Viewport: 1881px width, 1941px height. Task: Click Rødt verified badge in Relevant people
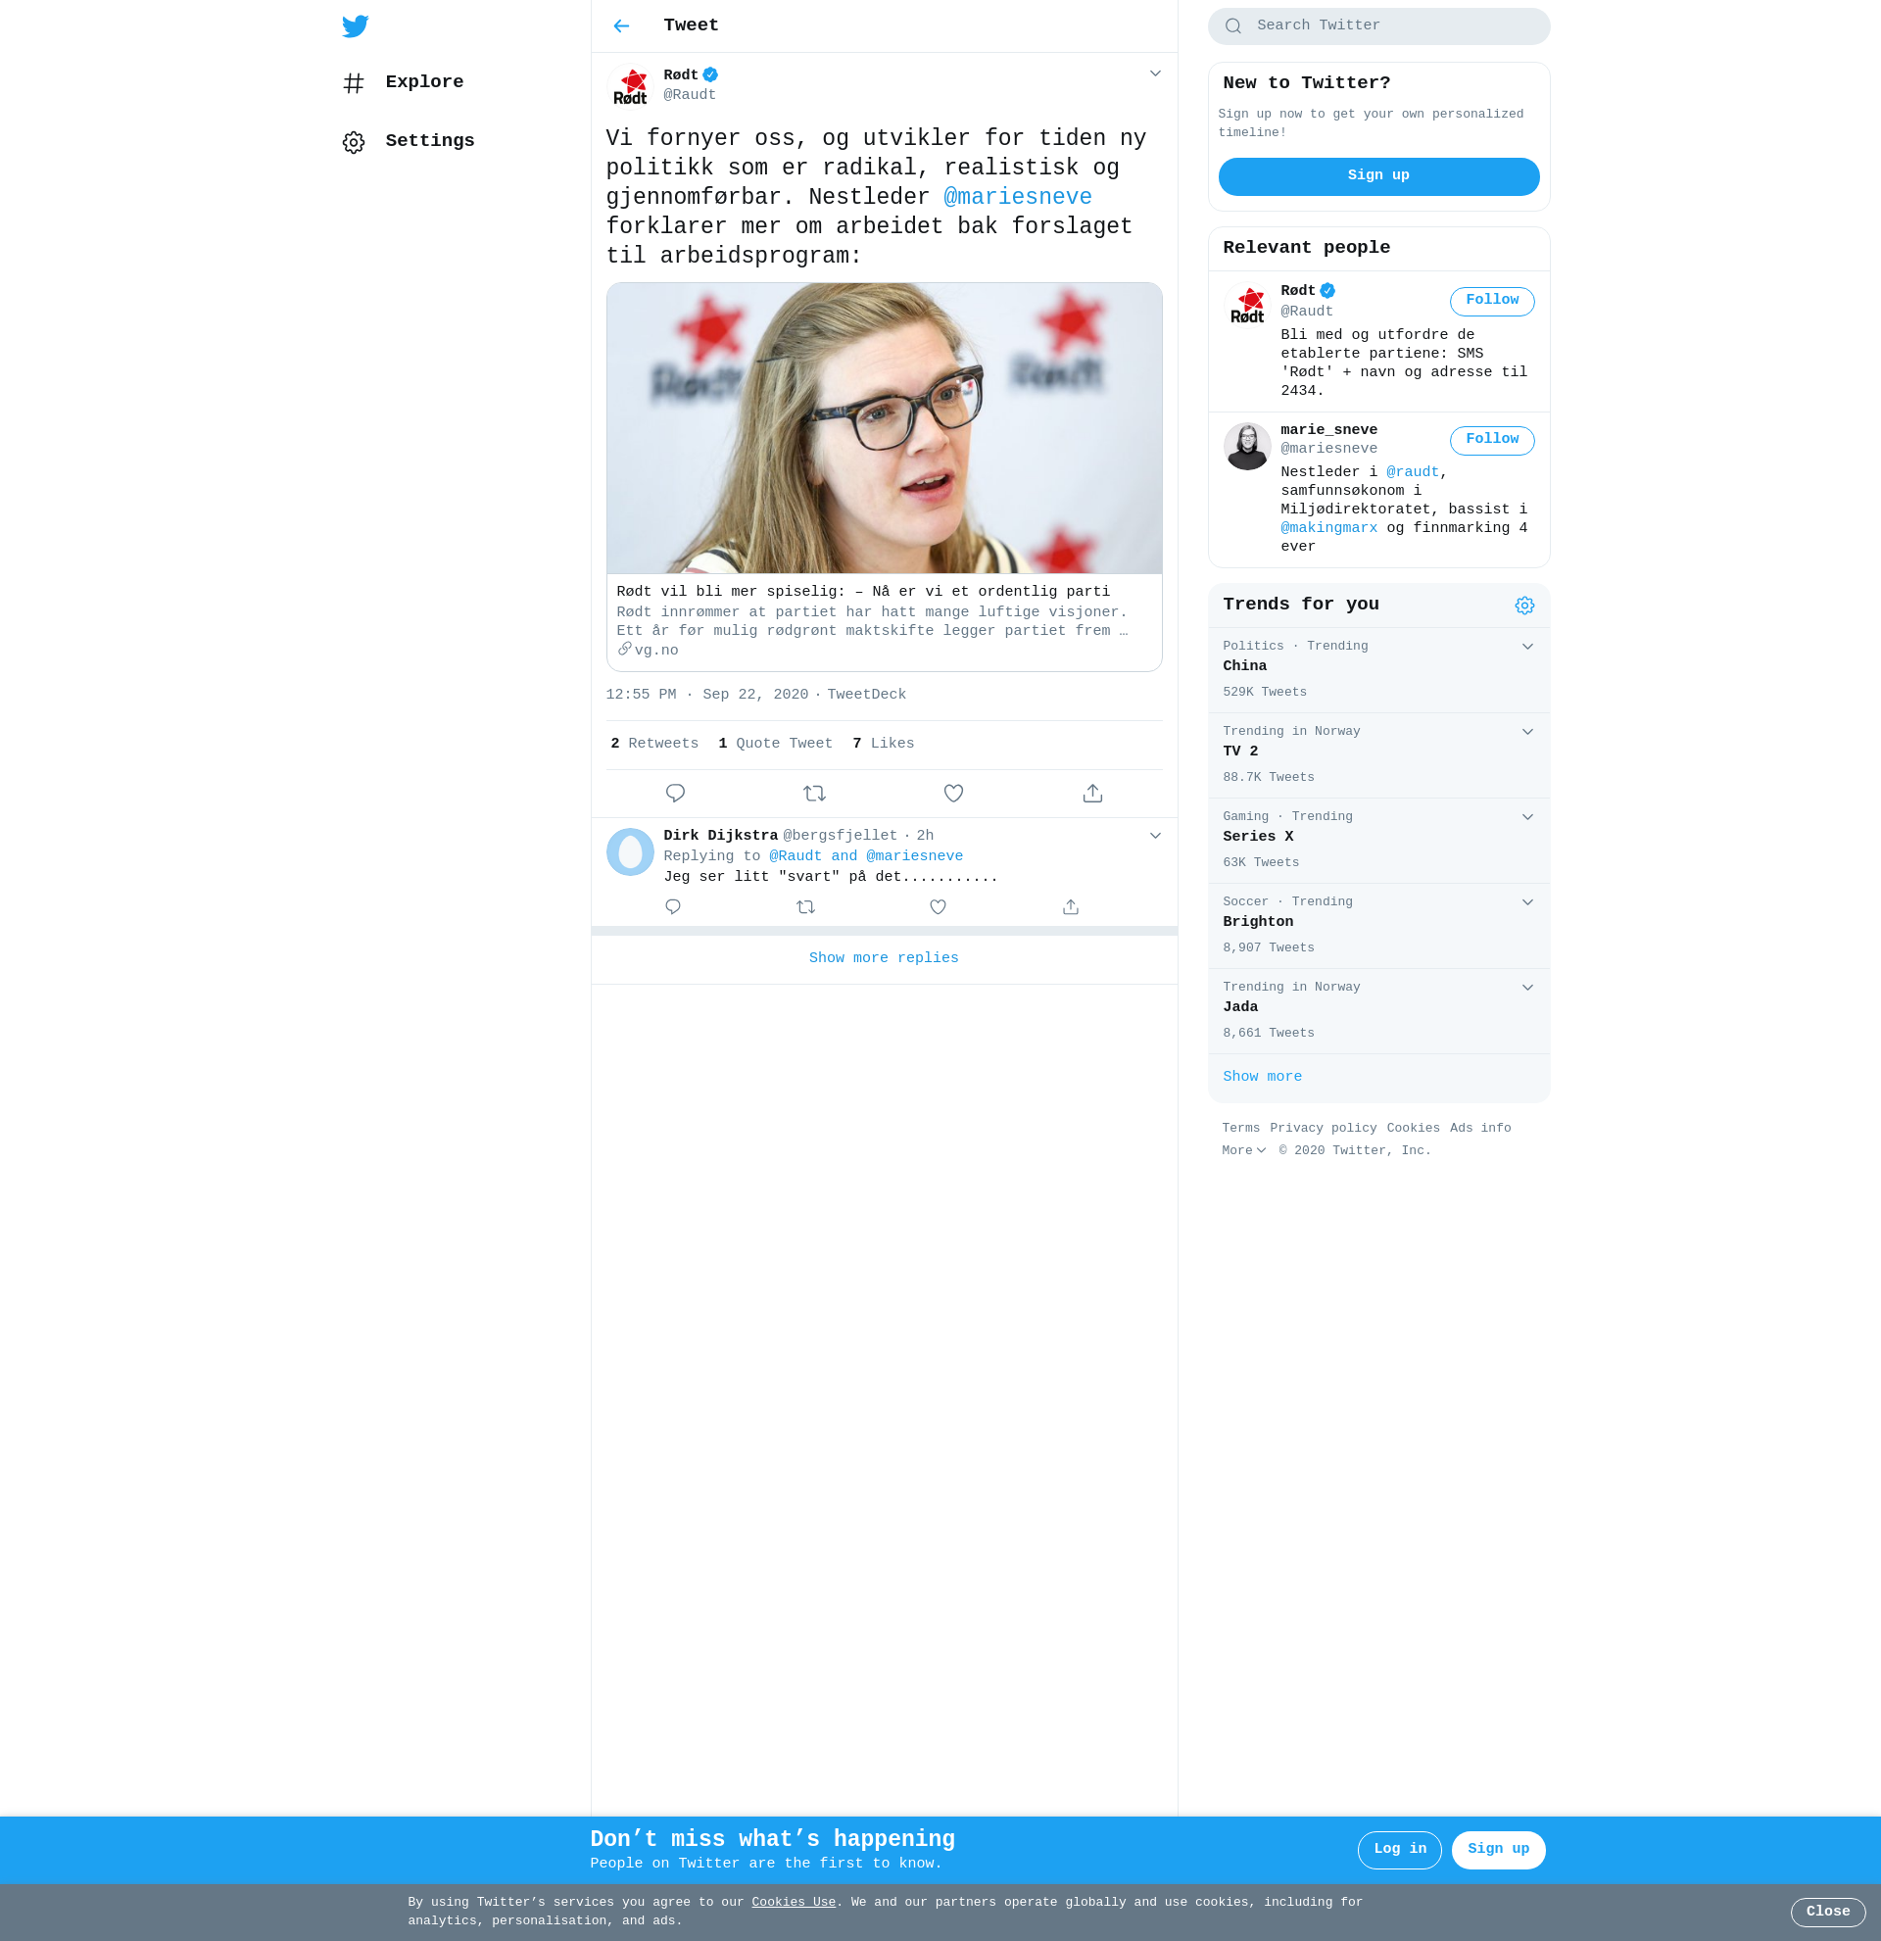pos(1327,291)
